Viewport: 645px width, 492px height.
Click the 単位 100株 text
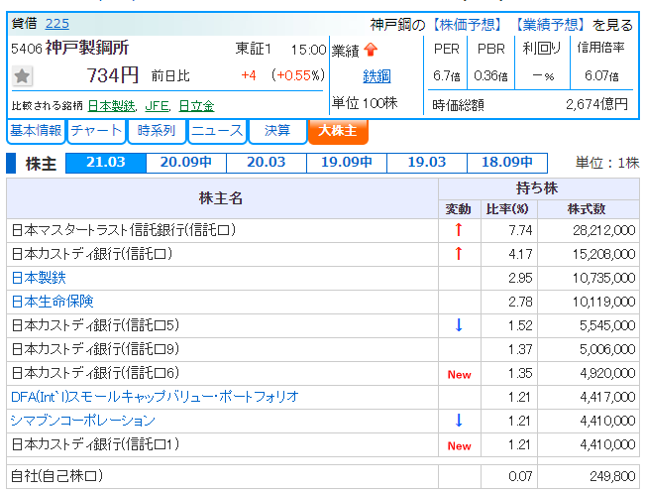click(365, 103)
